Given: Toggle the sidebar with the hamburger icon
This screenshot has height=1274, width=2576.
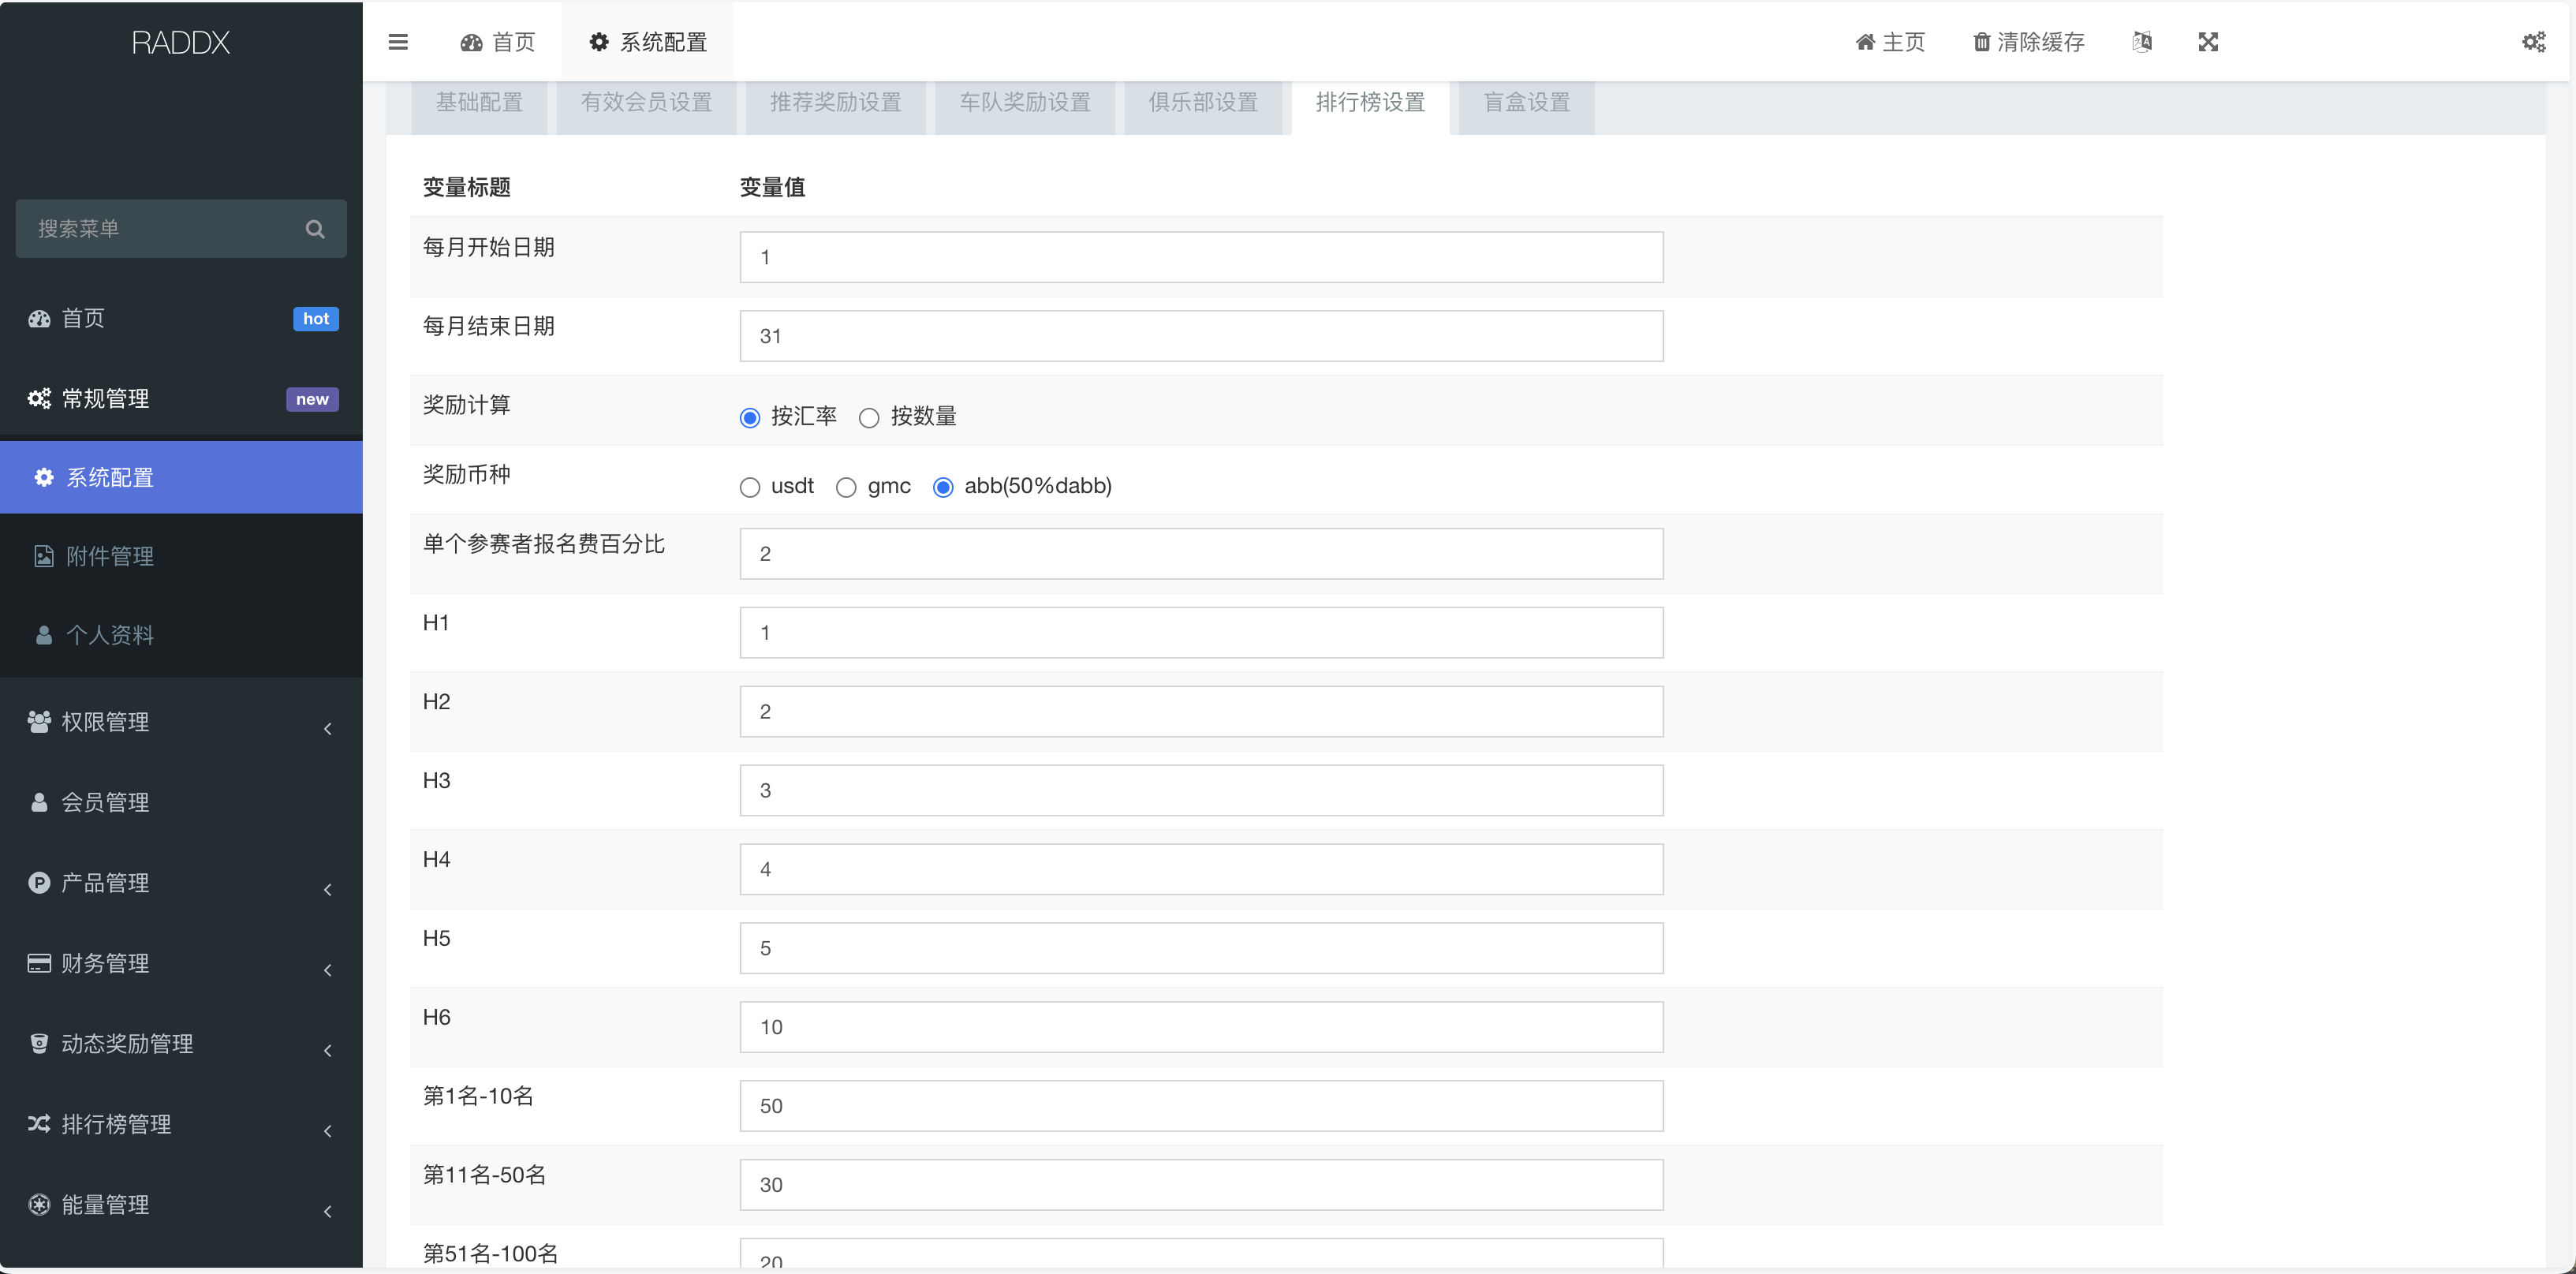Looking at the screenshot, I should click(398, 42).
